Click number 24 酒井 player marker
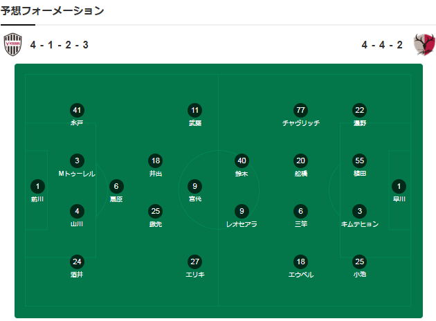 pyautogui.click(x=77, y=262)
